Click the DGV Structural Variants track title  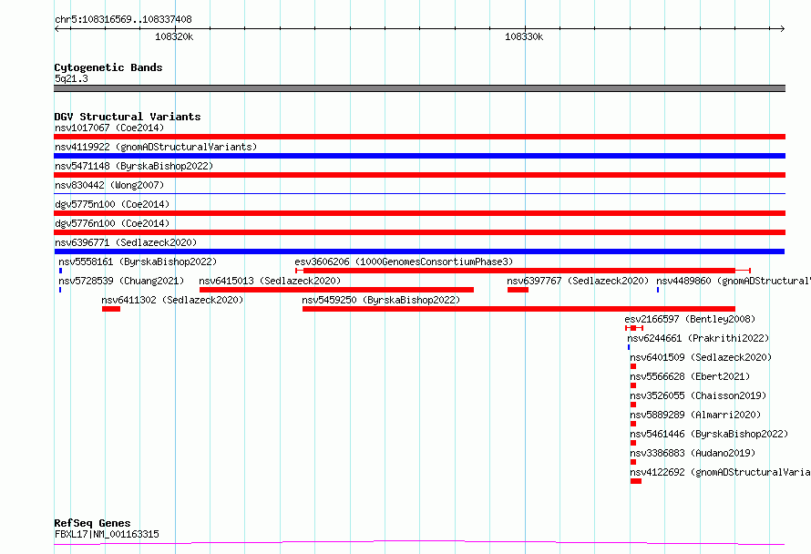[128, 117]
